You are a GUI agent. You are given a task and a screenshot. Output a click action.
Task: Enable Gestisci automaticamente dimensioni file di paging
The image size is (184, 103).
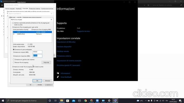click(13, 23)
